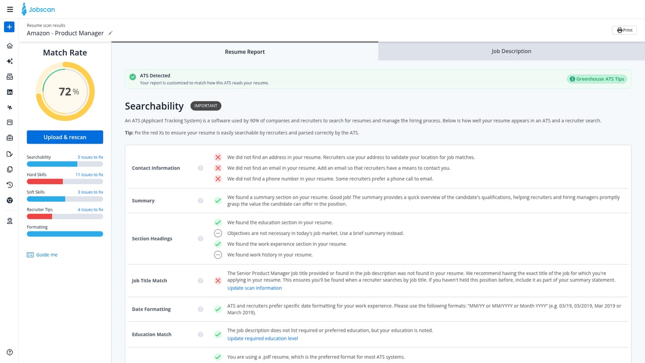Image resolution: width=645 pixels, height=363 pixels.
Task: Open the LinkedIn optimization icon
Action: pyautogui.click(x=10, y=92)
